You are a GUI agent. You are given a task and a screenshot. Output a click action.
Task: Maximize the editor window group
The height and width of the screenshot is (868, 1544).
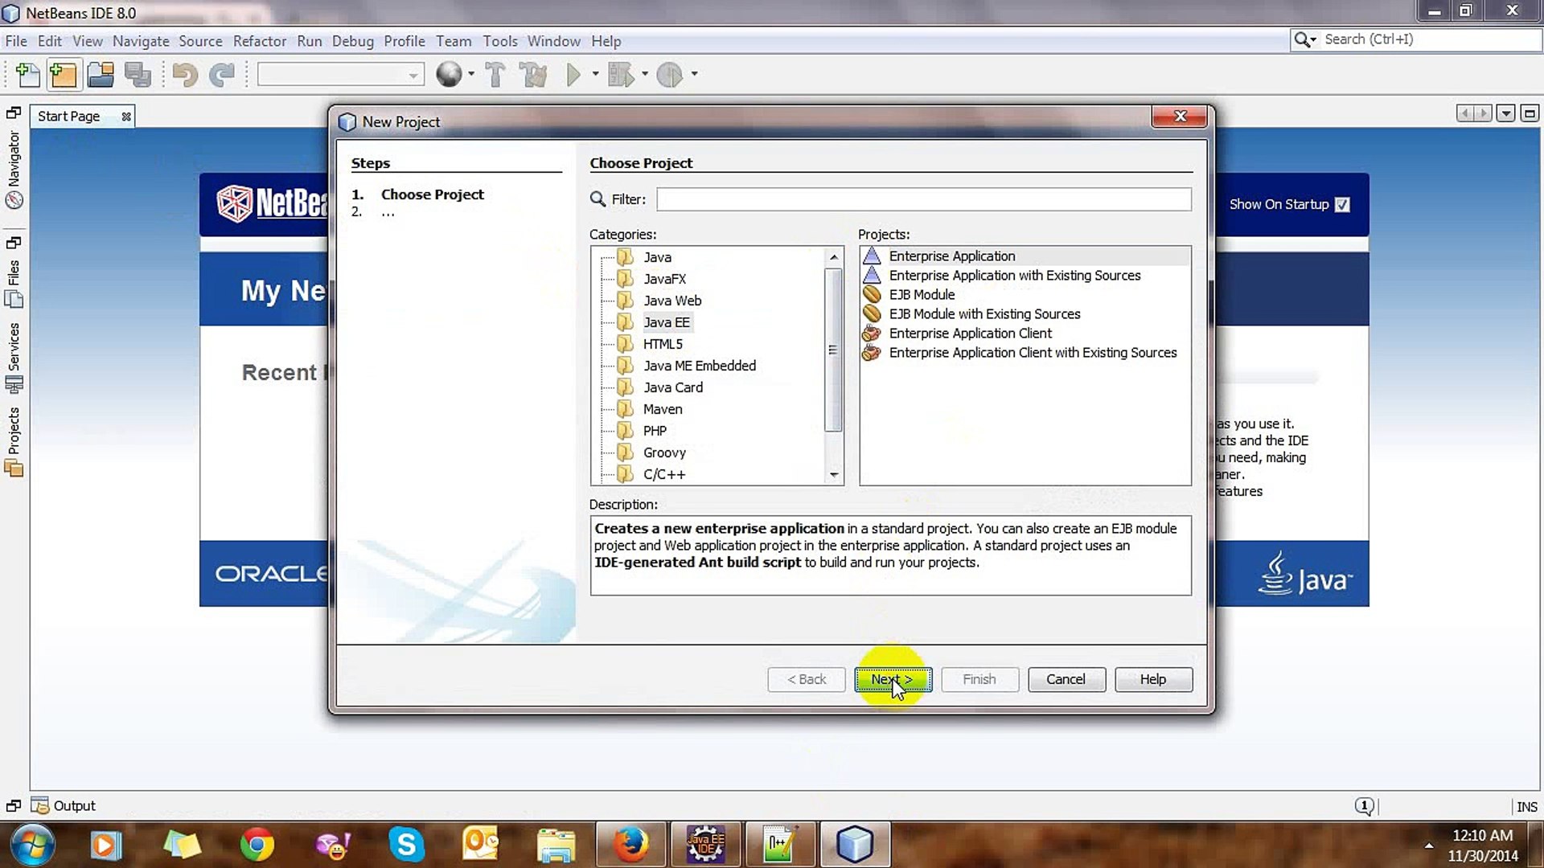[1530, 113]
